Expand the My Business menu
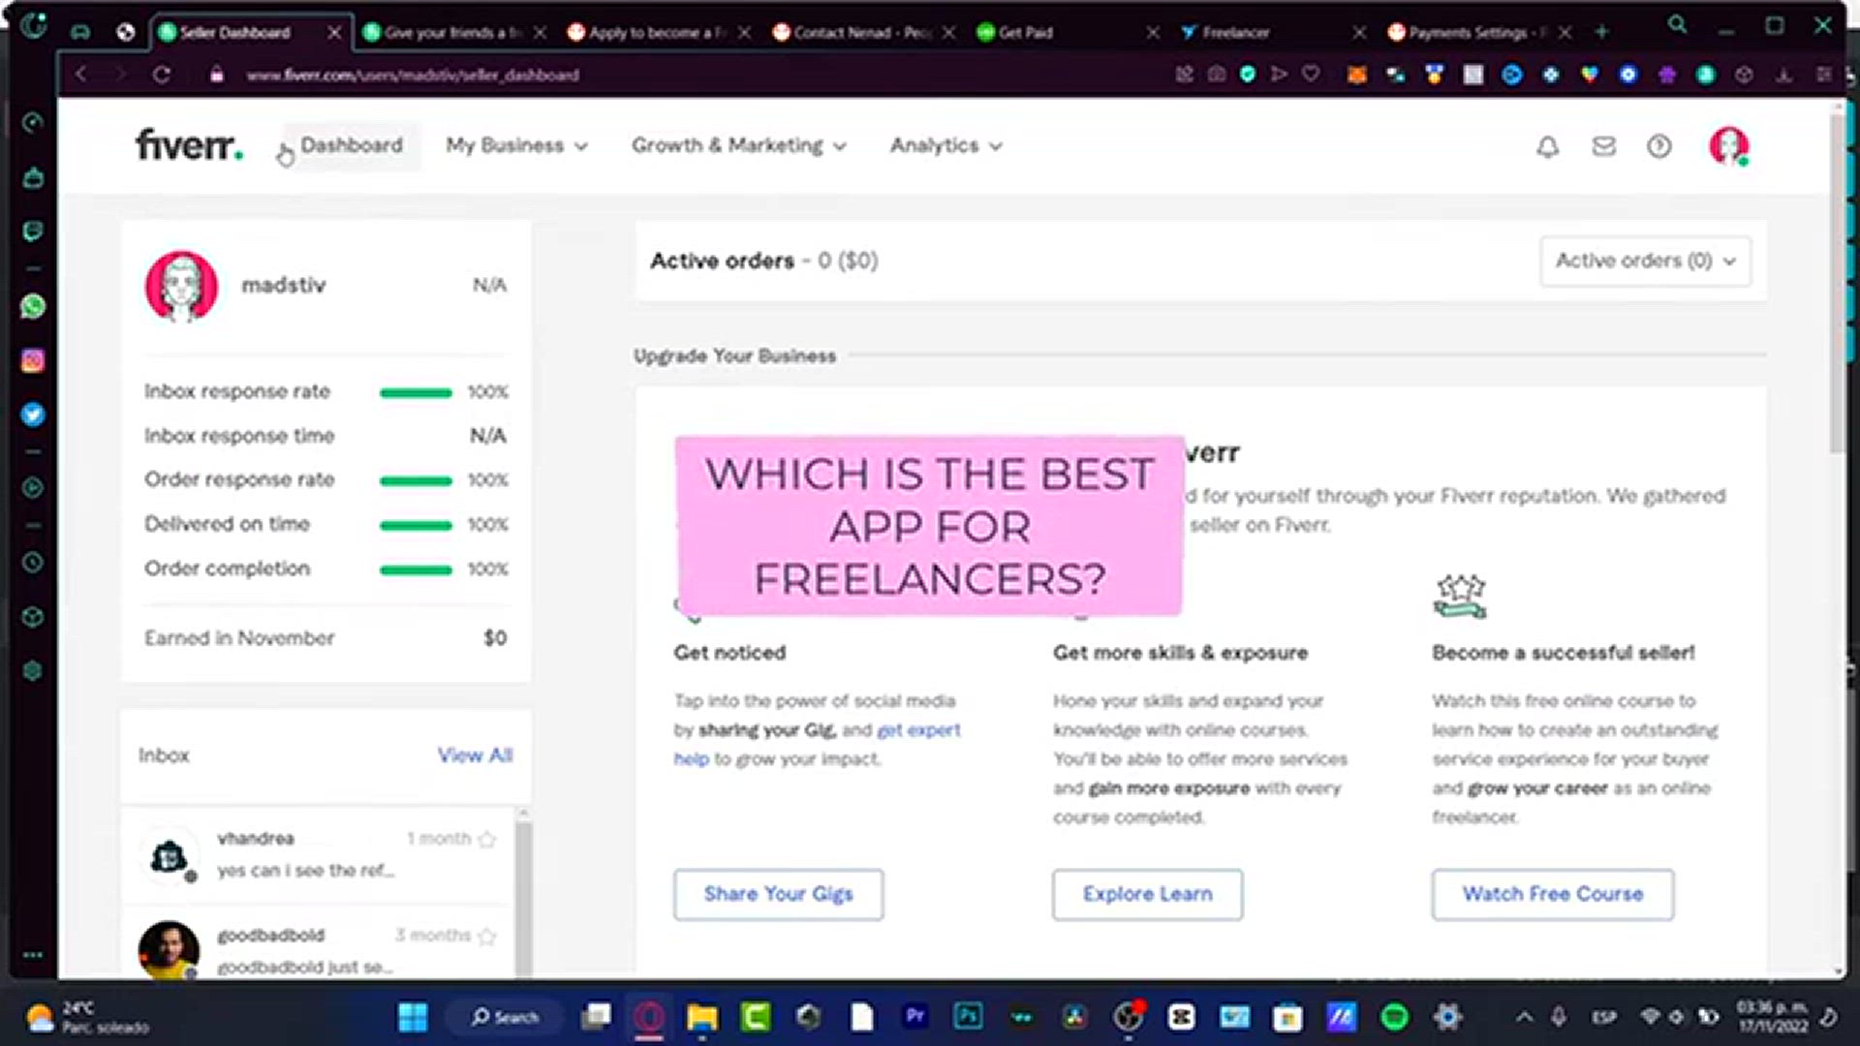The image size is (1860, 1046). pos(516,145)
